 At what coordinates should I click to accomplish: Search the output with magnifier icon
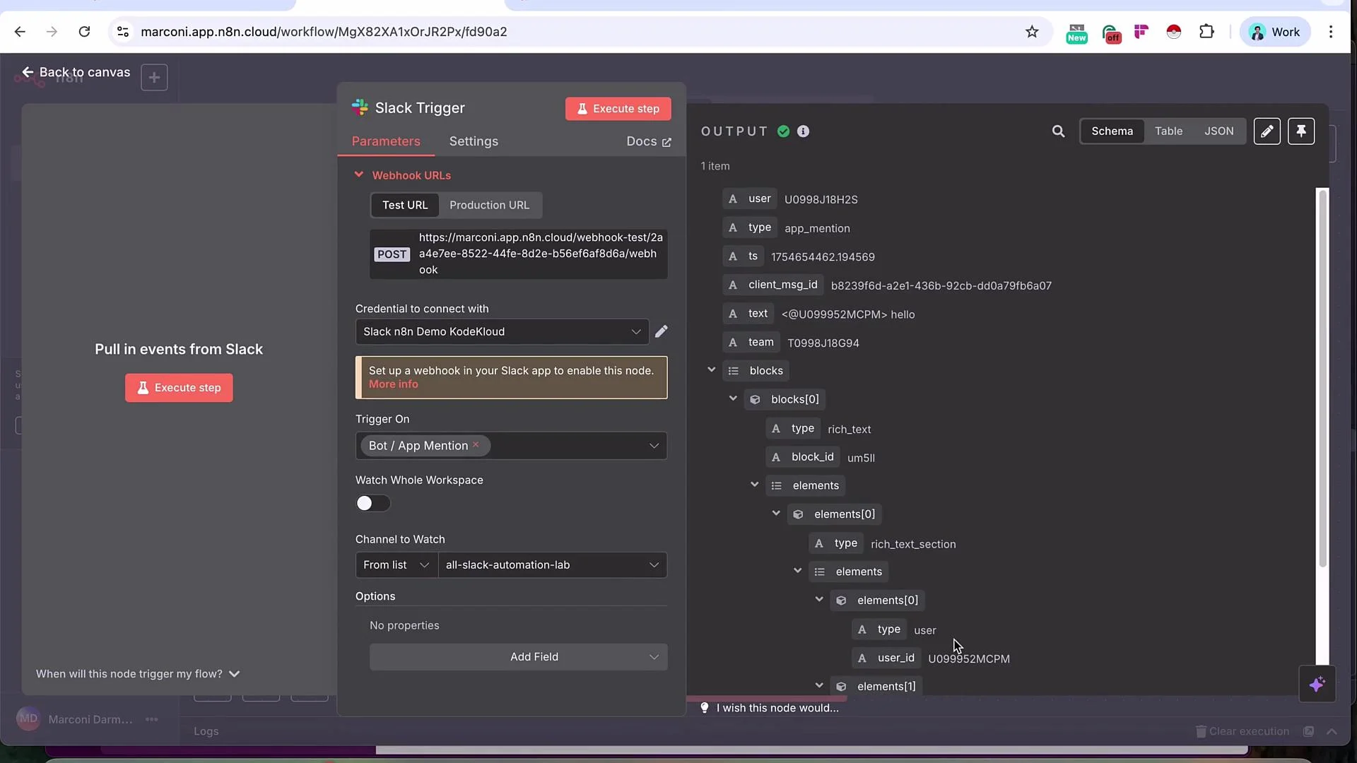(1058, 131)
